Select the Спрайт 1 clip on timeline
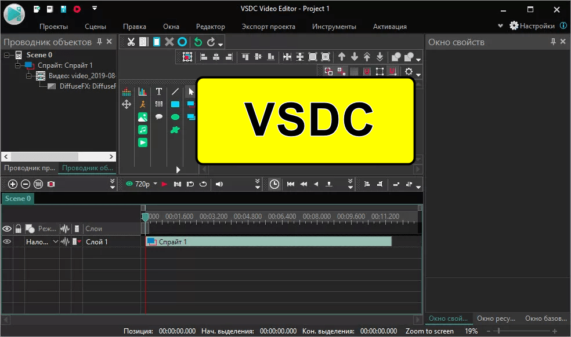Viewport: 571px width, 337px height. (268, 241)
